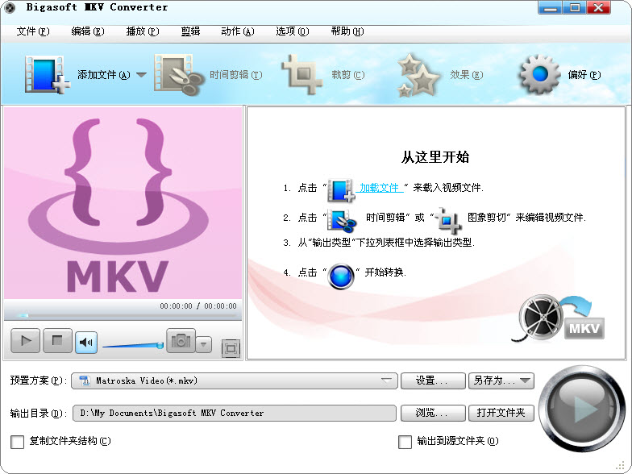This screenshot has height=474, width=632.
Task: Toggle full screen preview icon
Action: [x=231, y=348]
